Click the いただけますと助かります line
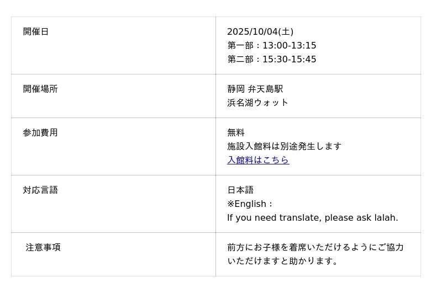 pyautogui.click(x=283, y=261)
